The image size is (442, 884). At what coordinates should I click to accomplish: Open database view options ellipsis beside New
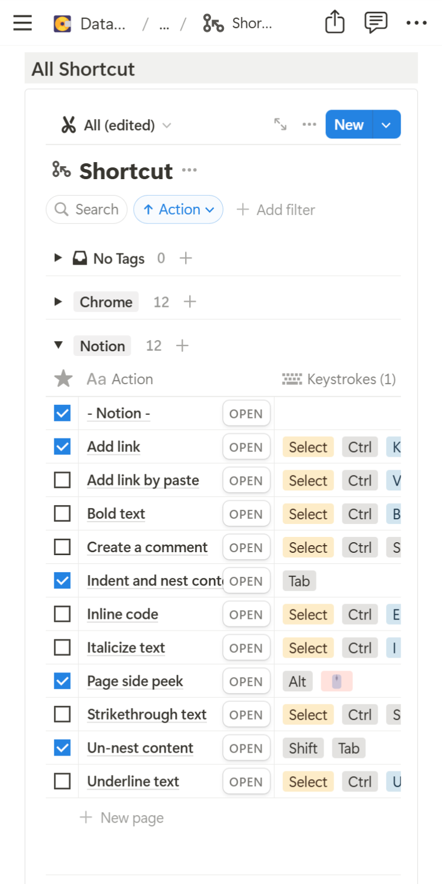click(x=309, y=124)
